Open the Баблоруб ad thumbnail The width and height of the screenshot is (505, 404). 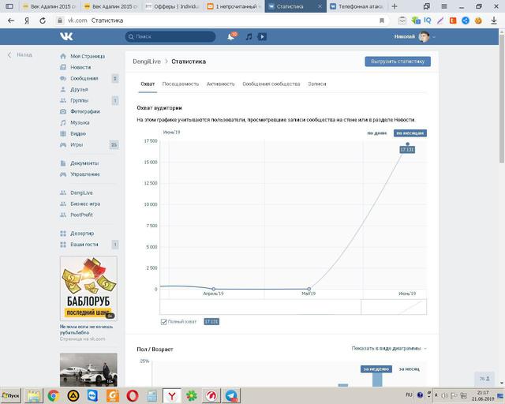[x=88, y=288]
